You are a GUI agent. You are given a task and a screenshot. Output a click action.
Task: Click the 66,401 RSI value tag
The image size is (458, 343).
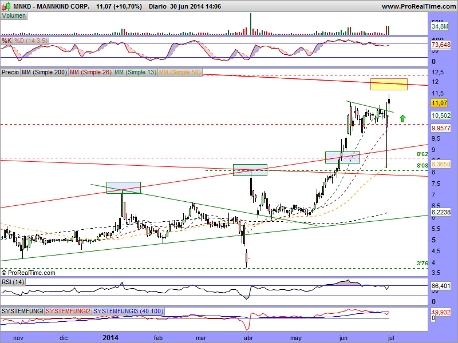click(x=441, y=286)
